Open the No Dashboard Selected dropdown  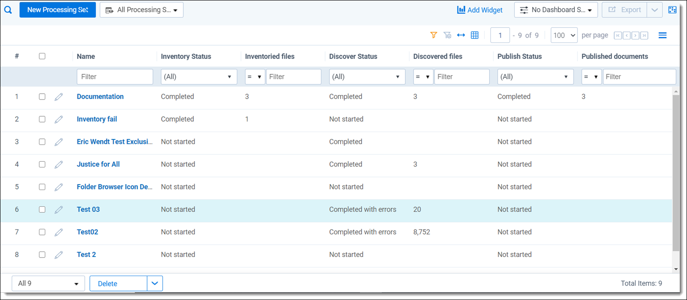point(556,10)
